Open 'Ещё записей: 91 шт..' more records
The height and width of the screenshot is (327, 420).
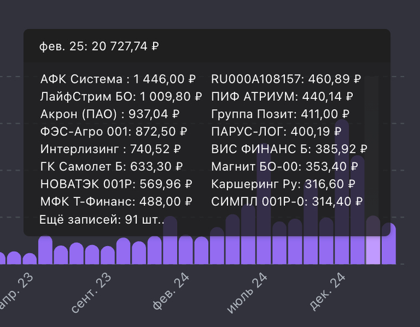101,220
